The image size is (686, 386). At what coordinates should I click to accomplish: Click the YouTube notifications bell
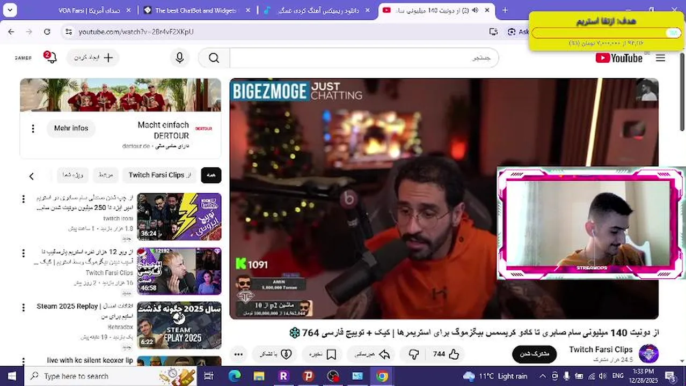(50, 57)
